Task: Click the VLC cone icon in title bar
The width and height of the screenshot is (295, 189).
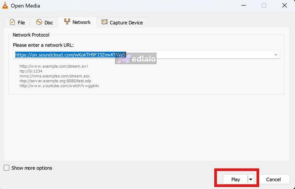Action: pyautogui.click(x=5, y=6)
